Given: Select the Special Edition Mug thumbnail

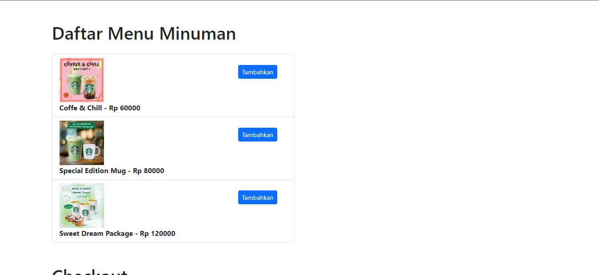Looking at the screenshot, I should 82,143.
